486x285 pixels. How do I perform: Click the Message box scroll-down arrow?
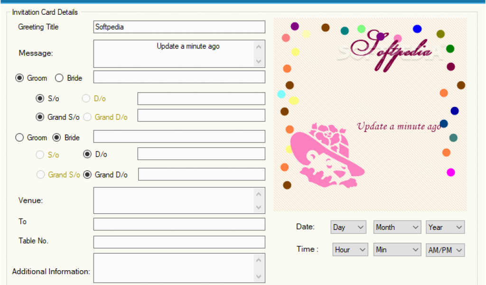(x=259, y=61)
